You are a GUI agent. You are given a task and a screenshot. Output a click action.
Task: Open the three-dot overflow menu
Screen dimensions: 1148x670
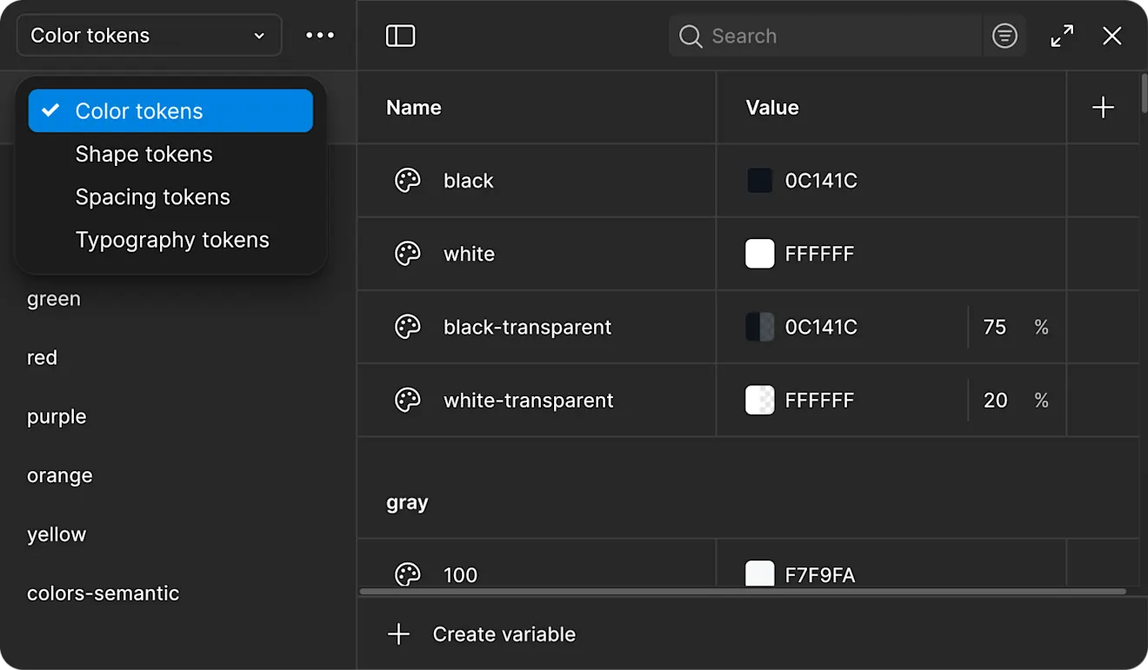[x=320, y=35]
